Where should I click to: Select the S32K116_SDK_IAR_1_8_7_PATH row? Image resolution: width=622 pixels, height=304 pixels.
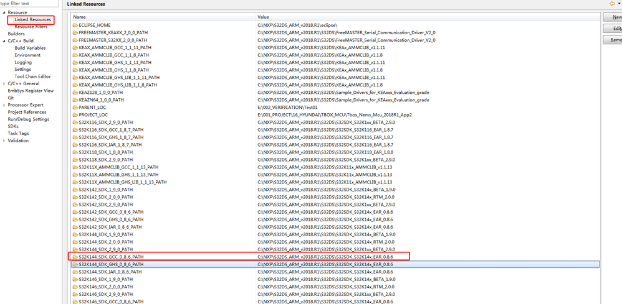[335, 145]
